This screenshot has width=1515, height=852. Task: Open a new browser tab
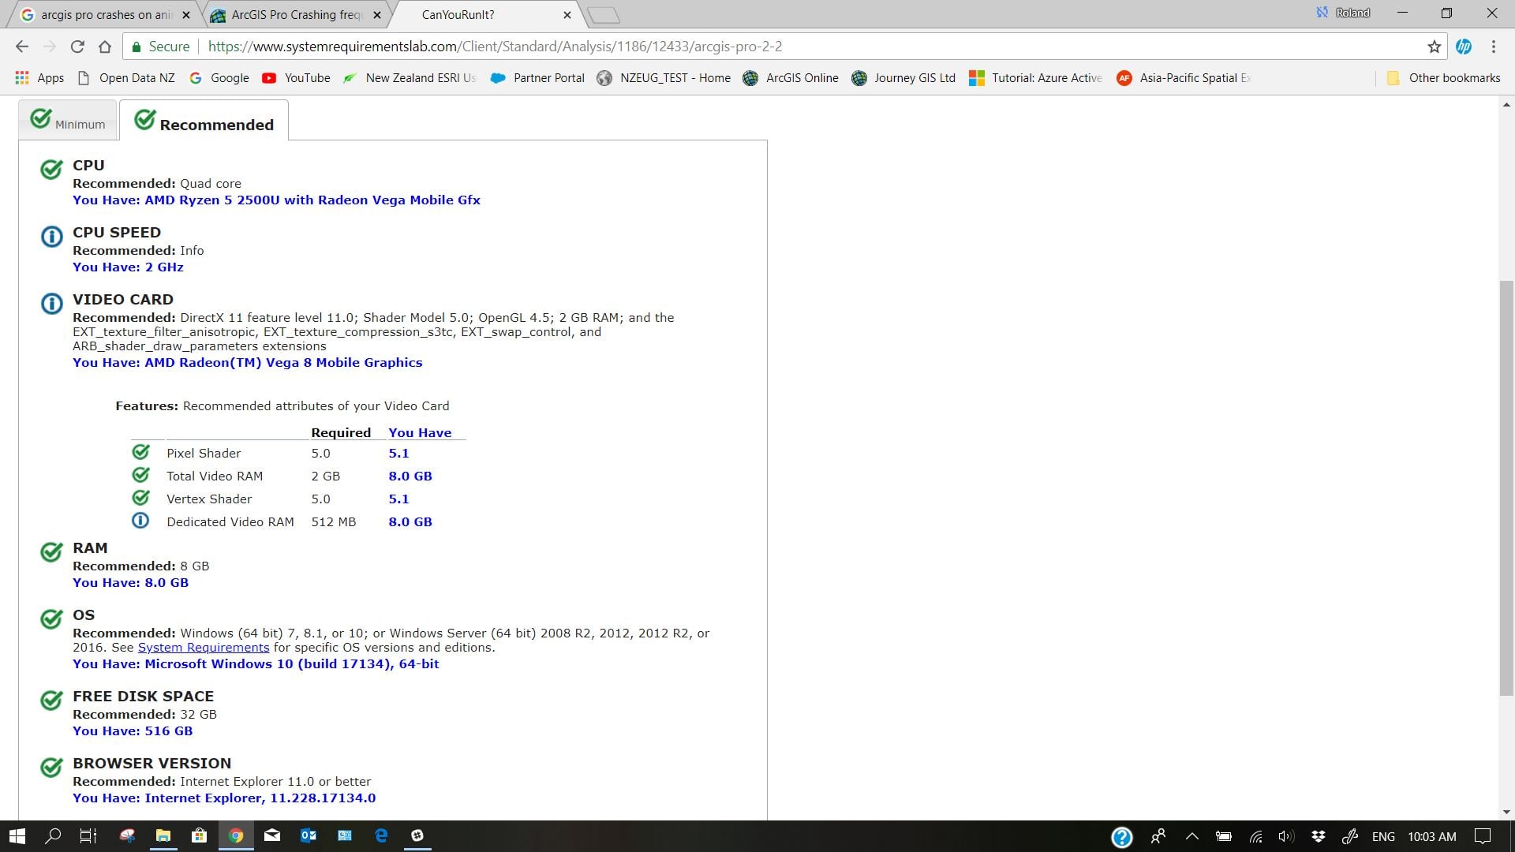[604, 15]
